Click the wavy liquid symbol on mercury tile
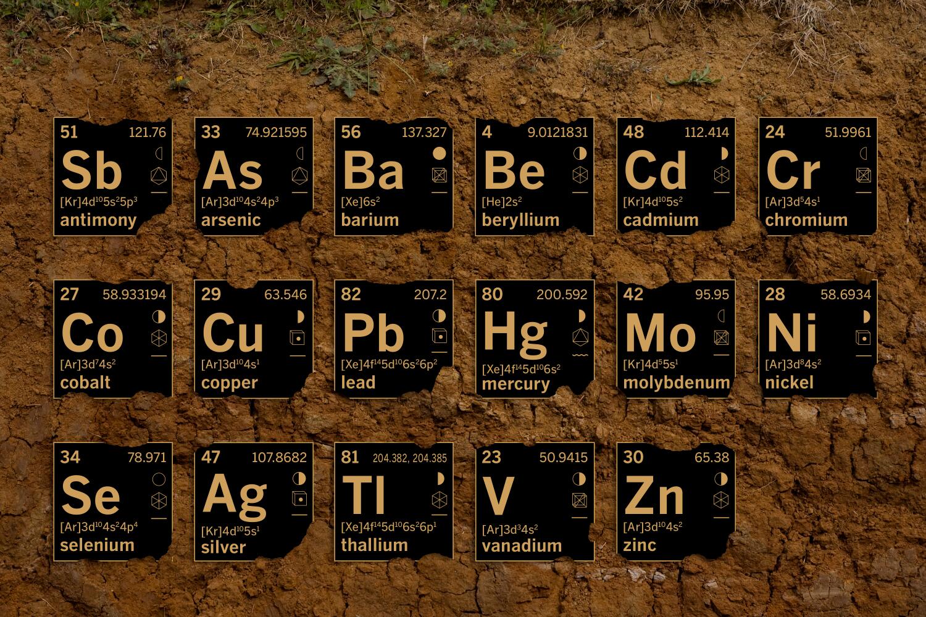The height and width of the screenshot is (617, 926). pyautogui.click(x=580, y=356)
